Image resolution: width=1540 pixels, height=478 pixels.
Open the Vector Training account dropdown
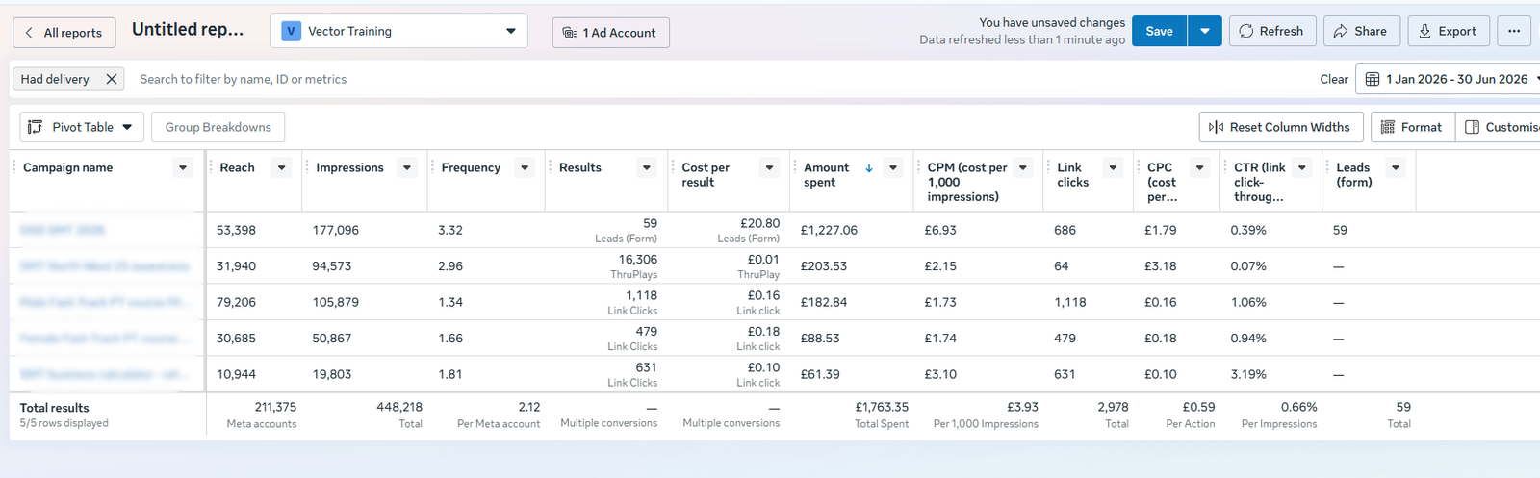pos(399,31)
